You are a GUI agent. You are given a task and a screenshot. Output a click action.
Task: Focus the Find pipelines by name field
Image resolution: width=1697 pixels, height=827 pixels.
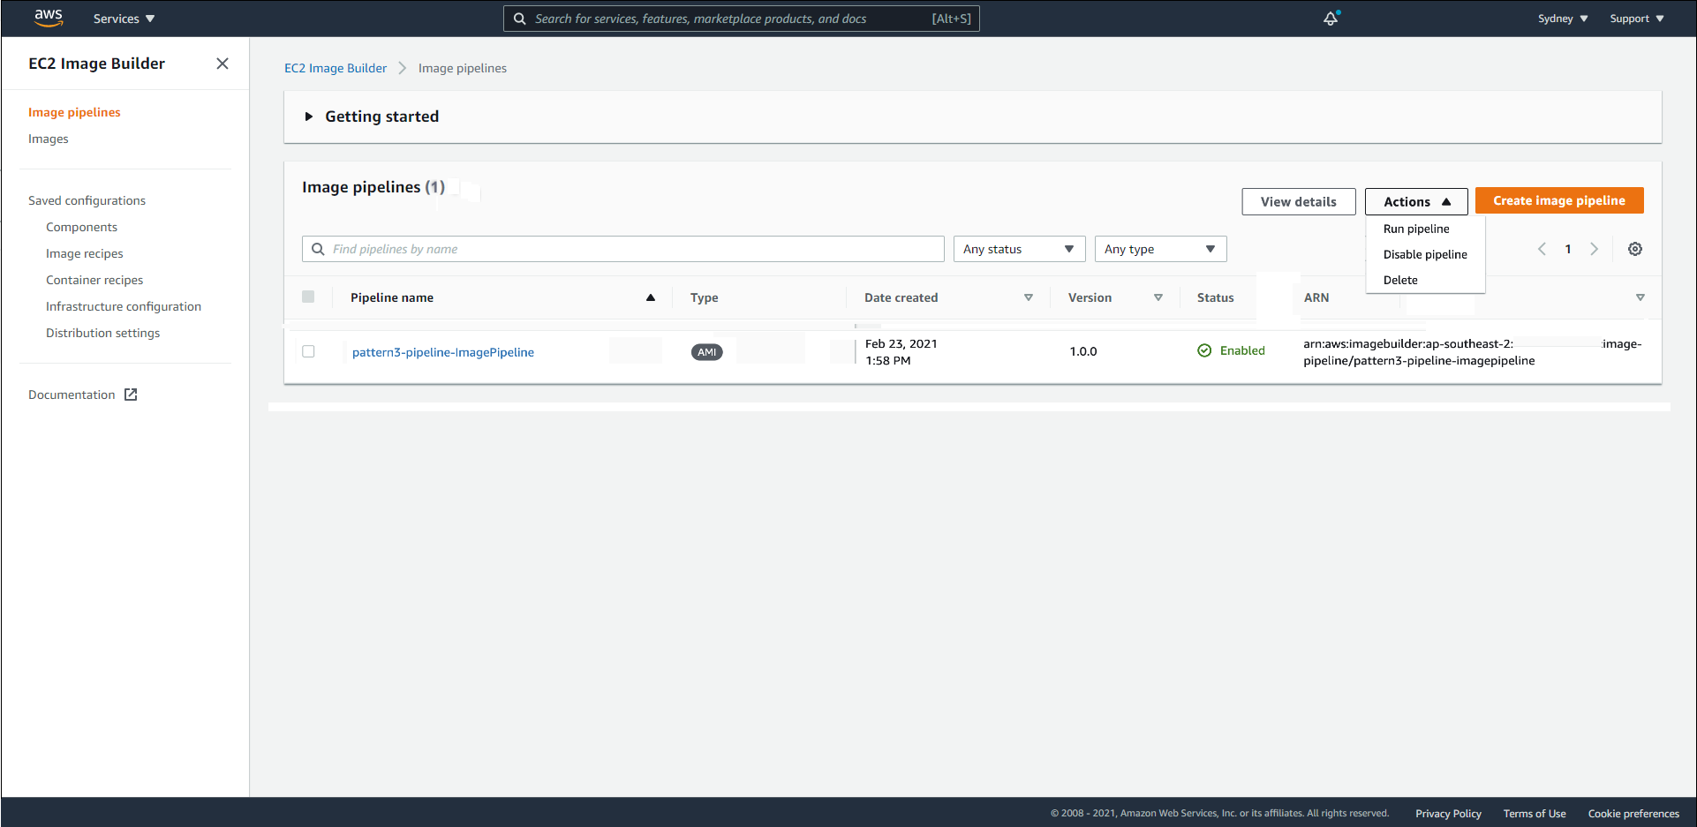(x=623, y=249)
